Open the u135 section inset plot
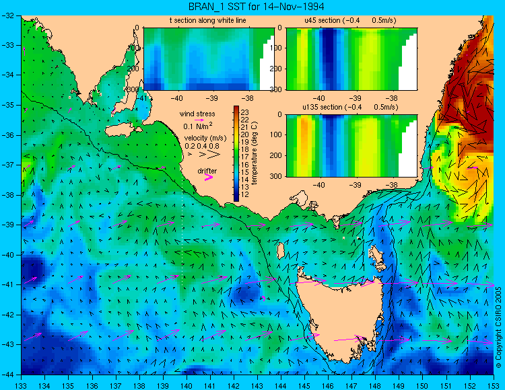The image size is (505, 390). (351, 145)
